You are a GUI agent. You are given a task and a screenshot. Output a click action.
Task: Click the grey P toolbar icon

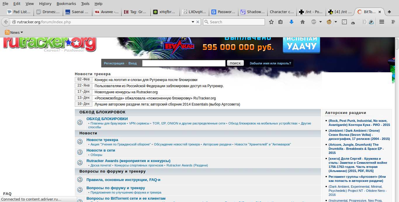pos(393,22)
